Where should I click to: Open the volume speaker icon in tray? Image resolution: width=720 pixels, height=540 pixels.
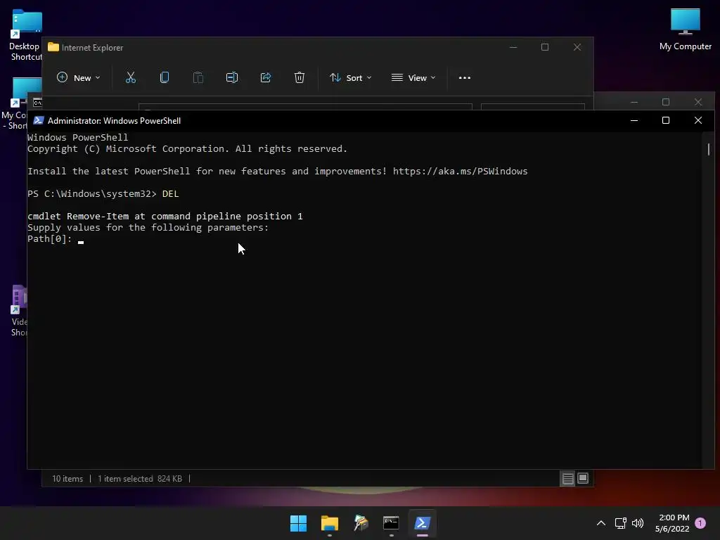coord(638,523)
